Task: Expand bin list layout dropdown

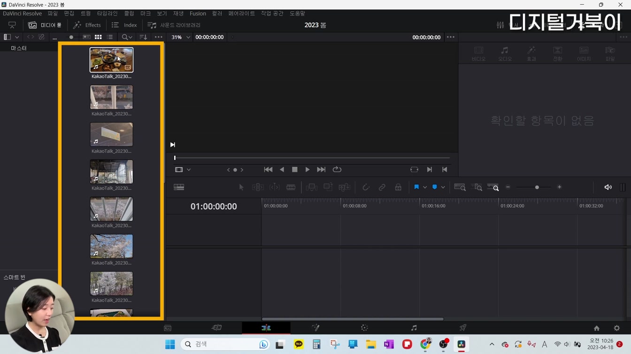Action: (17, 37)
